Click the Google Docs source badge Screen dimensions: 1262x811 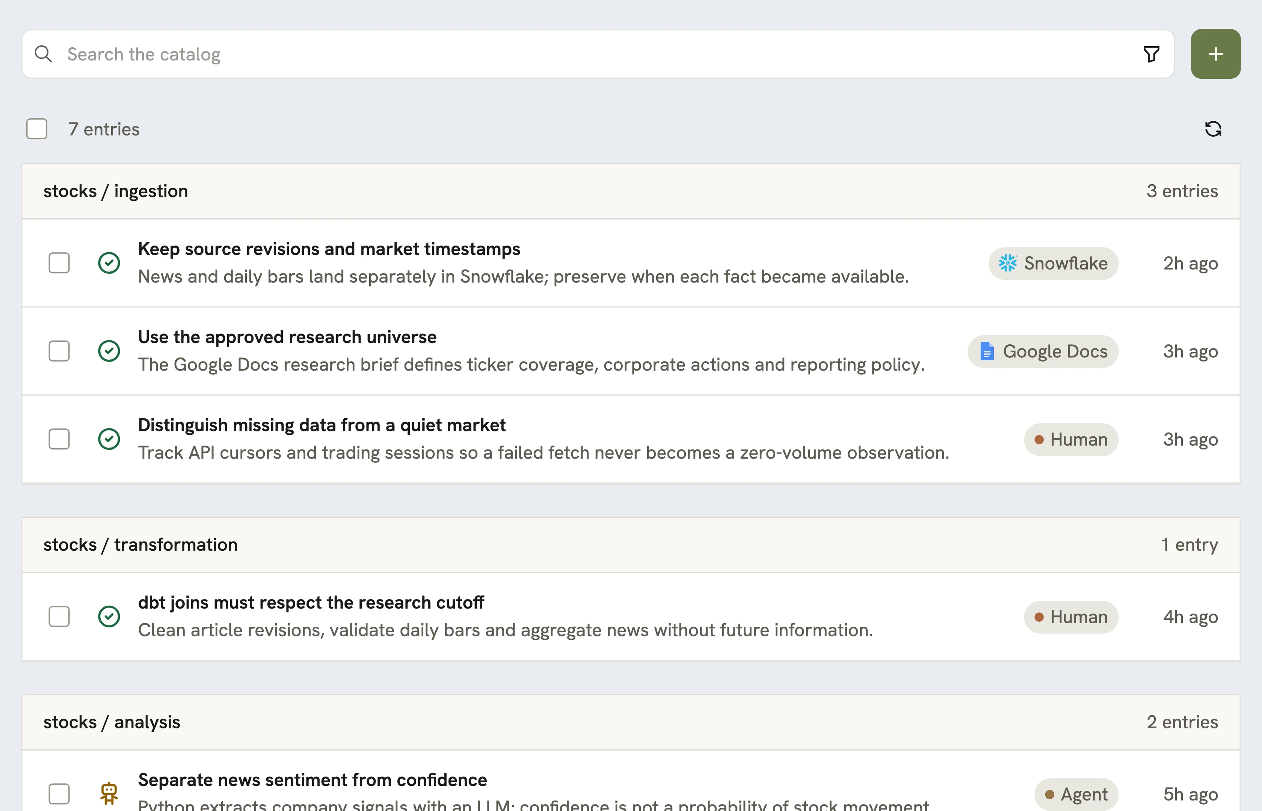pyautogui.click(x=1042, y=351)
